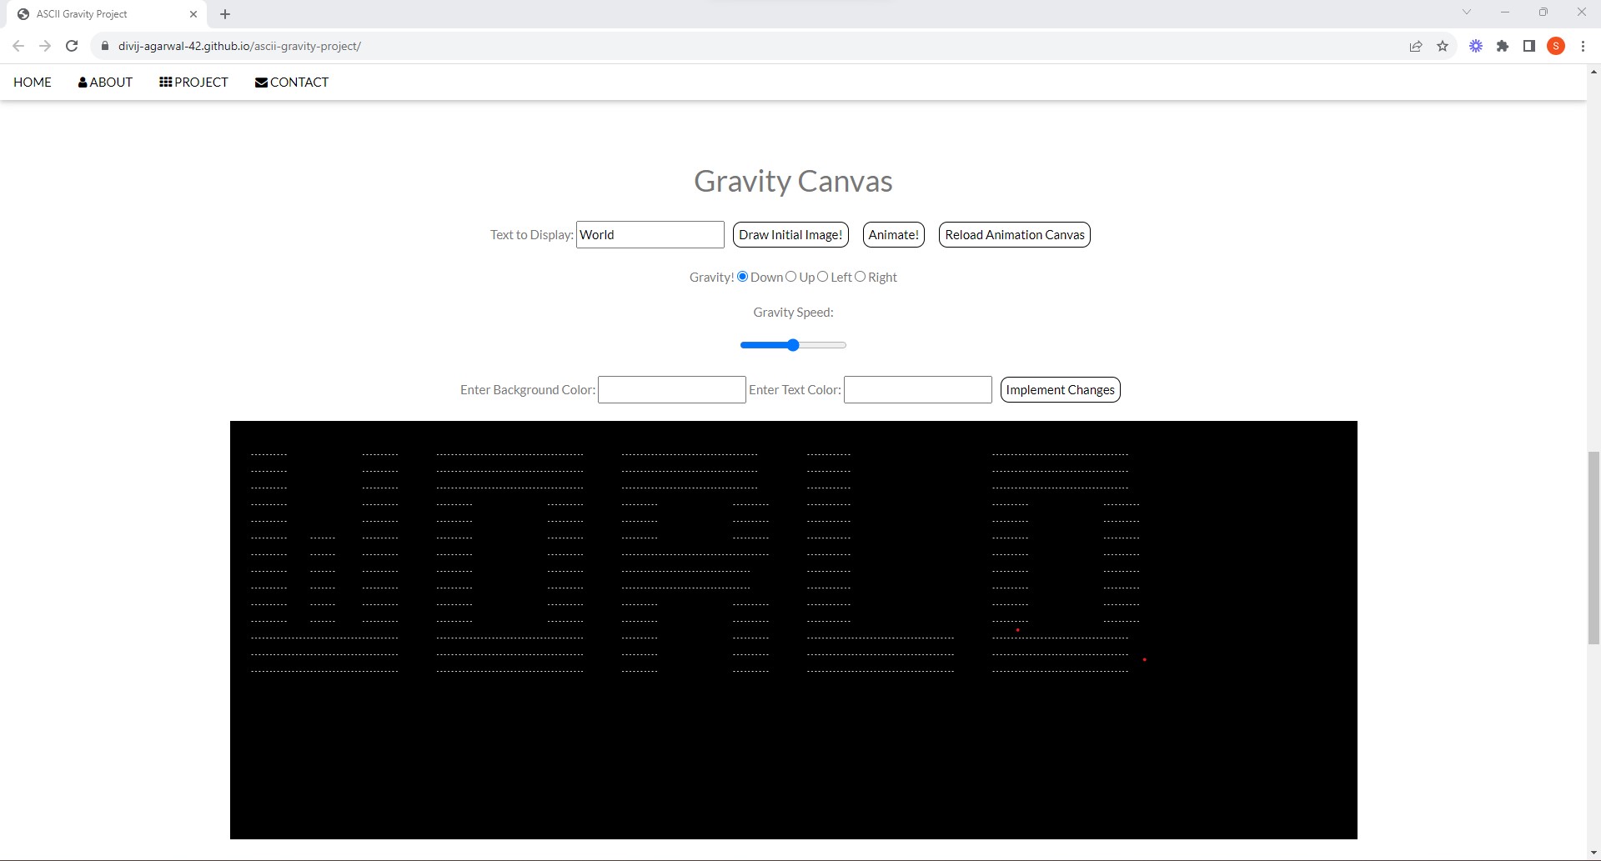Open the Extensions puzzle piece icon
Viewport: 1601px width, 861px height.
(x=1503, y=46)
